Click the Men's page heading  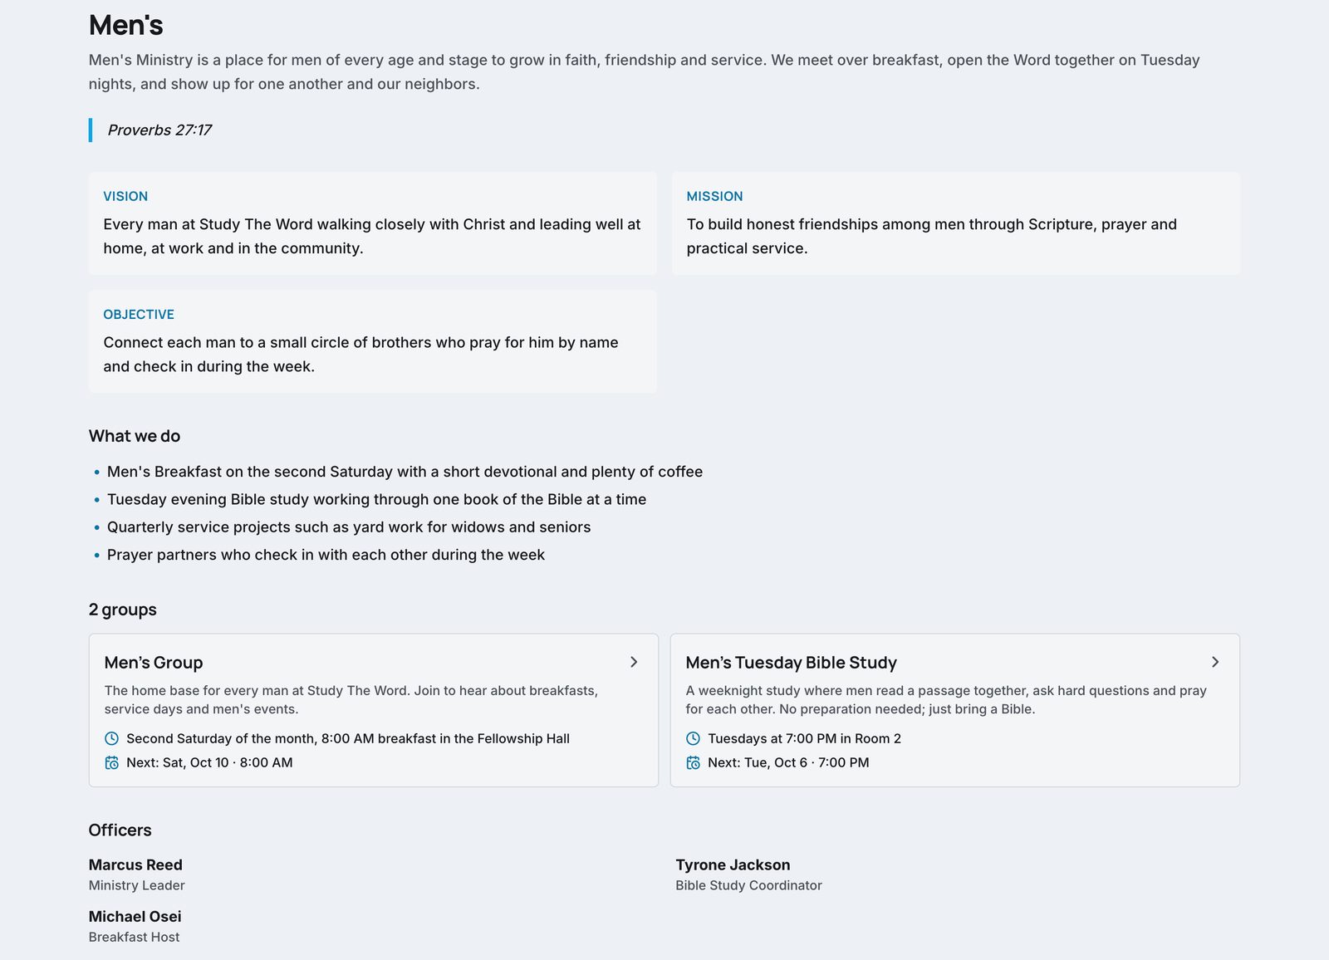click(x=126, y=26)
